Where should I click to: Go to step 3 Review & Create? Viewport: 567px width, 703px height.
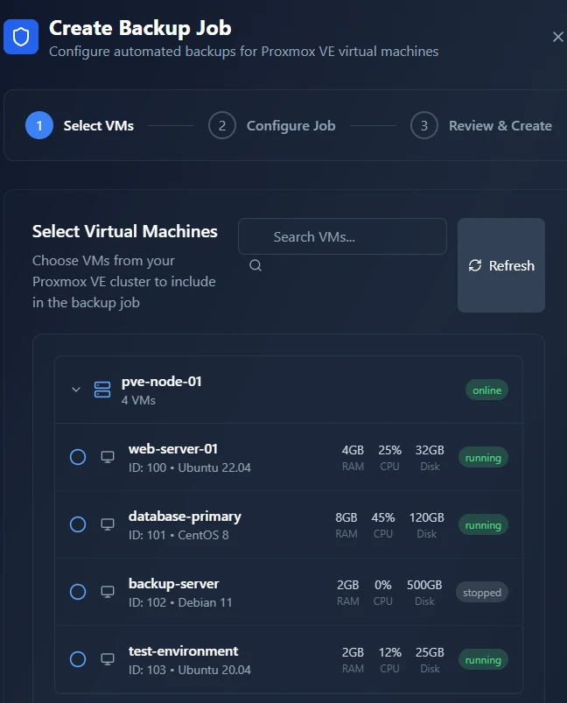[481, 125]
